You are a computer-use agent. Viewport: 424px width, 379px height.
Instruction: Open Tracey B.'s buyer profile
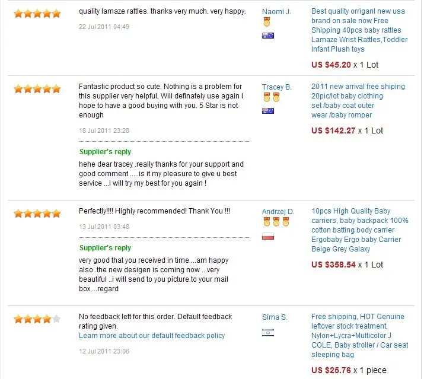(x=276, y=87)
